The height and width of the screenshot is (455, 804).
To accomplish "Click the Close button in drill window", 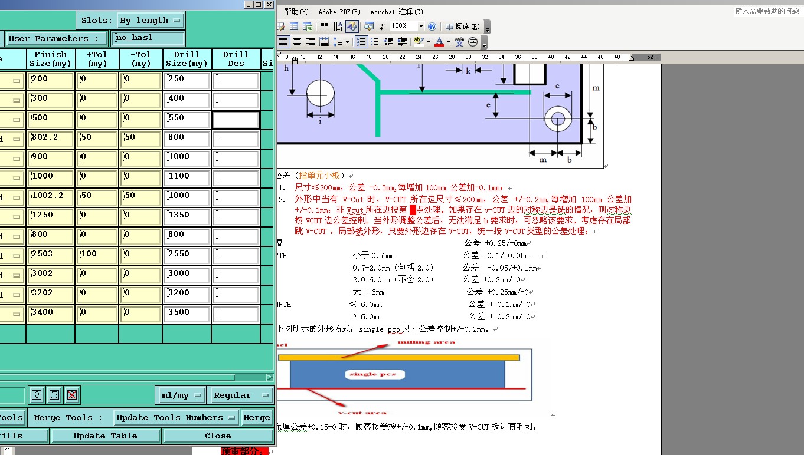I will tap(218, 436).
